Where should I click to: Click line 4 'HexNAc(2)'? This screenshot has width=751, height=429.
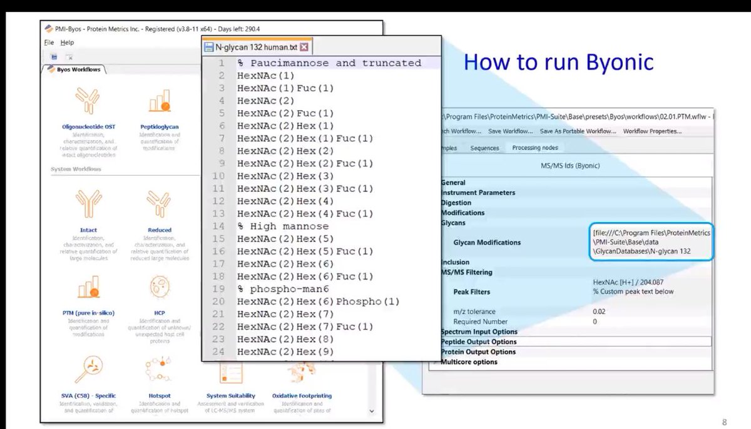pyautogui.click(x=267, y=101)
